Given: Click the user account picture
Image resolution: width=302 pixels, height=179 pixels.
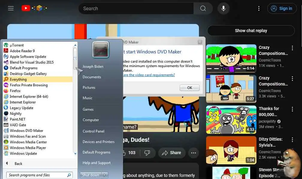Looking at the screenshot, I should coord(101,50).
